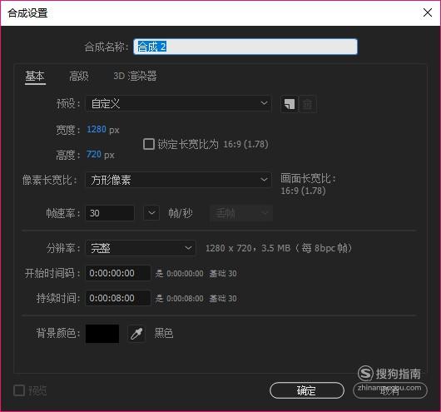
Task: Open the frame rate preset arrow dropdown
Action: pyautogui.click(x=151, y=213)
